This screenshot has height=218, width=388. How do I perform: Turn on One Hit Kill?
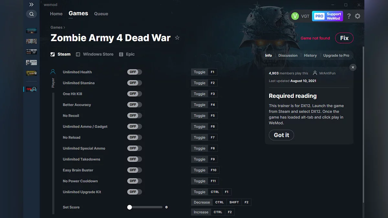pyautogui.click(x=134, y=94)
